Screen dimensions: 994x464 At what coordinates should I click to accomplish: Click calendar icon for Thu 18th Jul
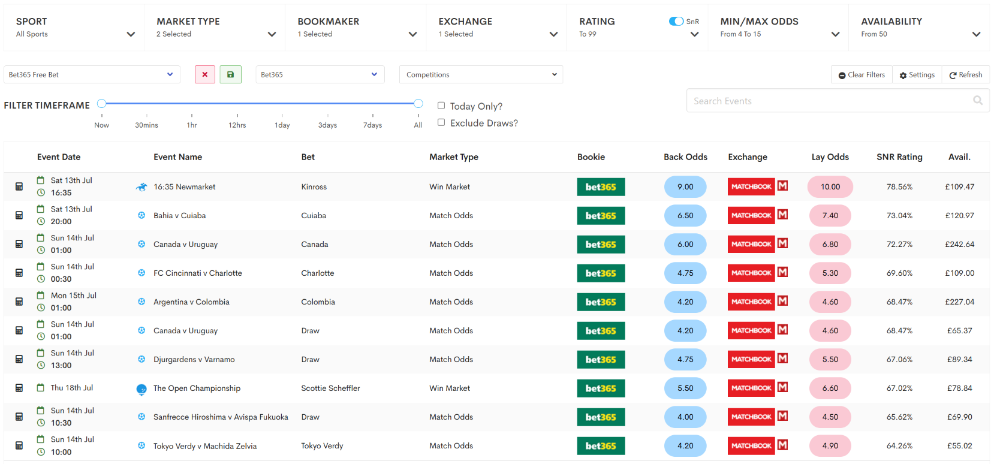pos(41,388)
